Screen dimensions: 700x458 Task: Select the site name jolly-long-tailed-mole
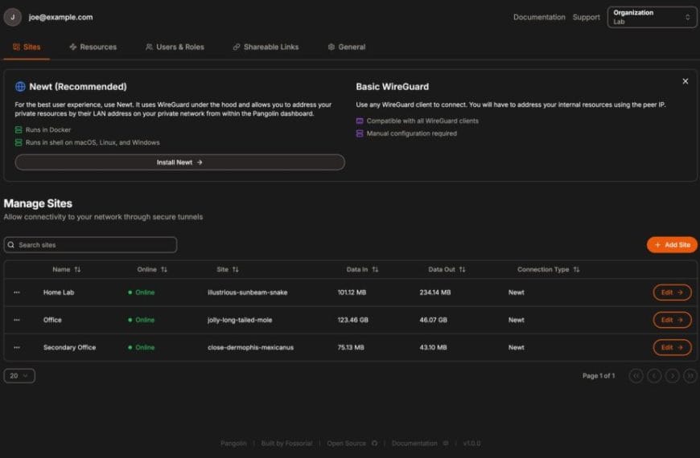(240, 320)
